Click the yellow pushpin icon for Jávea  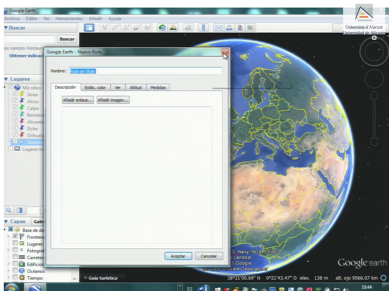[x=22, y=94]
